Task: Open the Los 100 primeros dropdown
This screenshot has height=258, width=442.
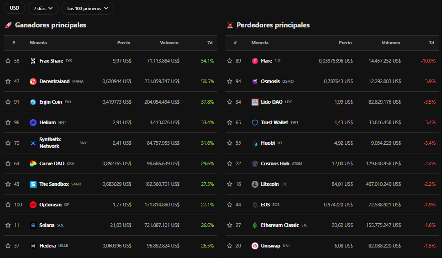Action: coord(88,9)
